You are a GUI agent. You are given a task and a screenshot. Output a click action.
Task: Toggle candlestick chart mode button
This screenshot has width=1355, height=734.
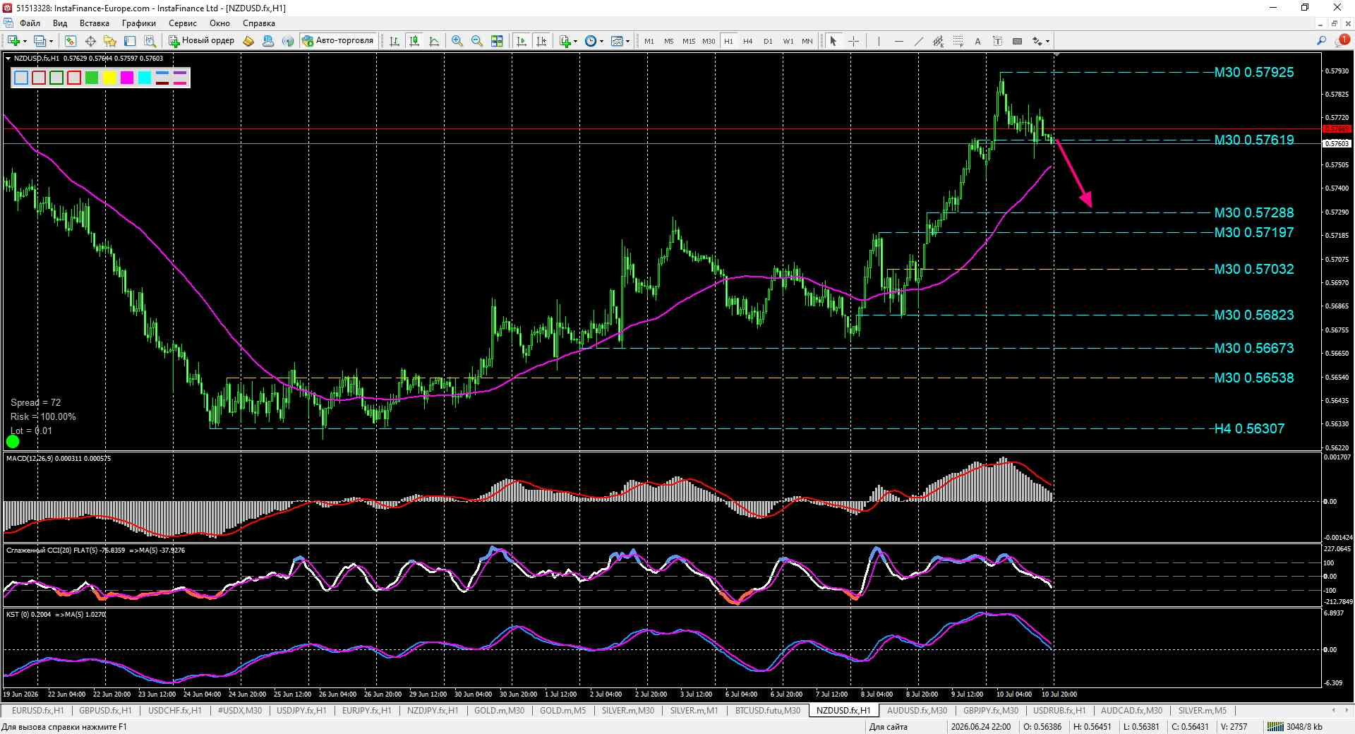click(x=414, y=41)
